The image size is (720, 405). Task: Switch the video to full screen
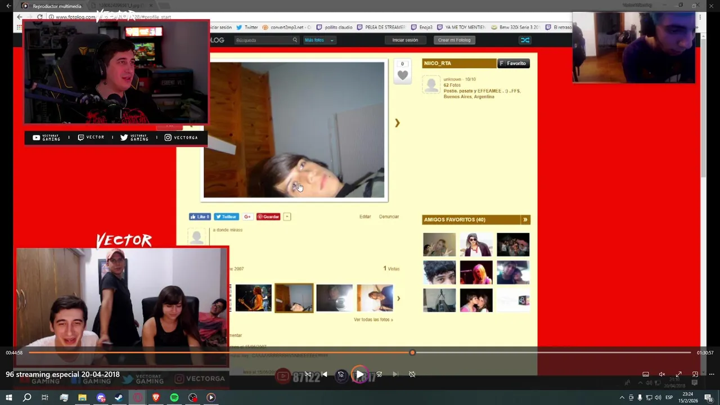(x=678, y=374)
